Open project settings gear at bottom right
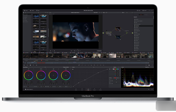Image resolution: width=176 pixels, height=112 pixels. point(152,89)
